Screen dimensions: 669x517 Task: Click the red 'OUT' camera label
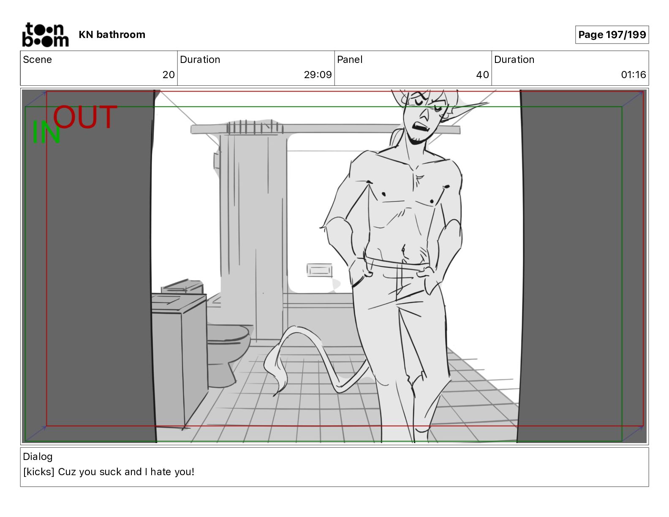click(85, 117)
